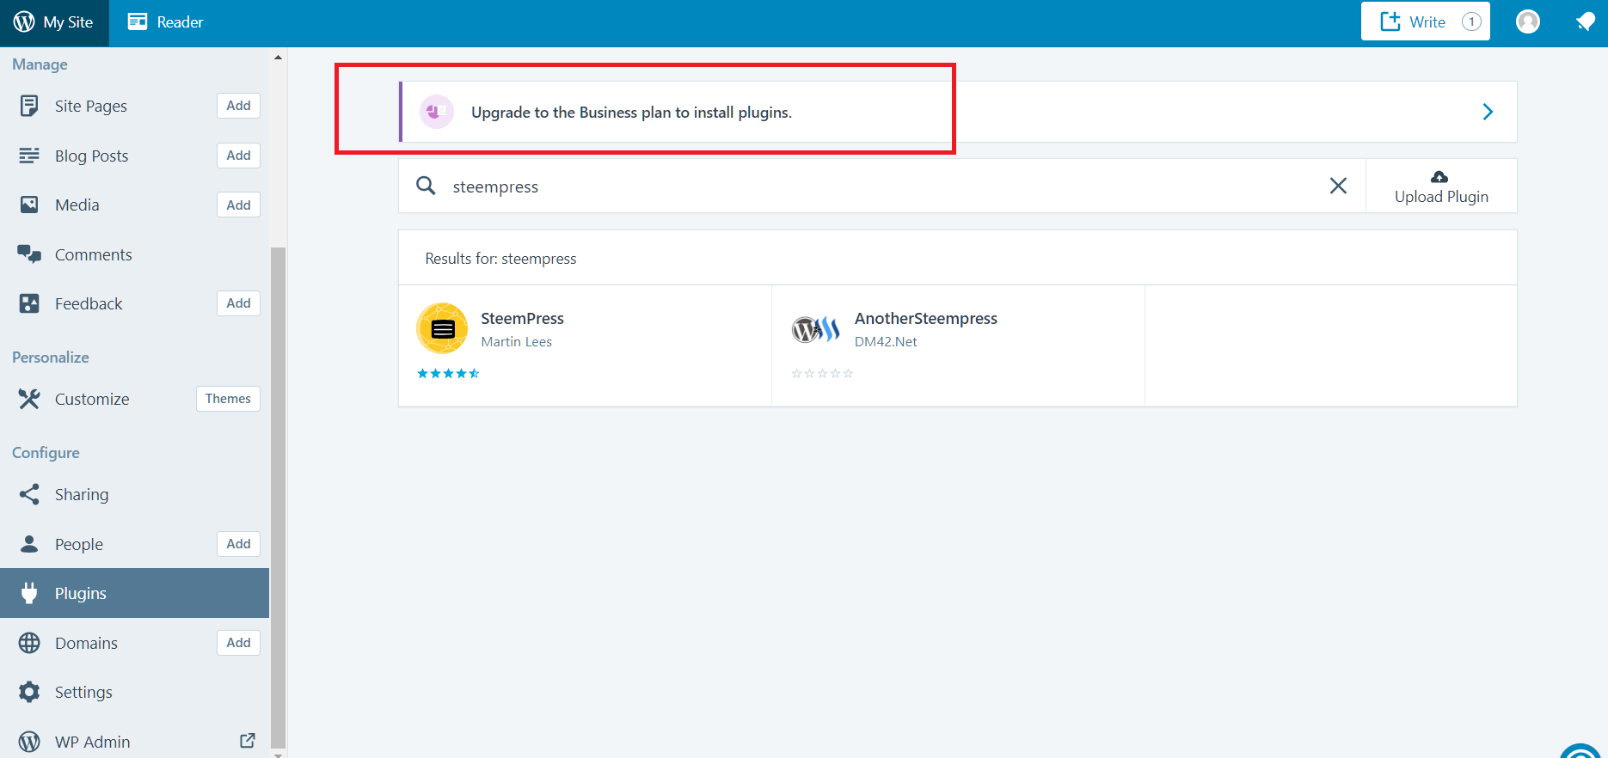Open the user profile avatar
This screenshot has width=1608, height=758.
(x=1527, y=21)
